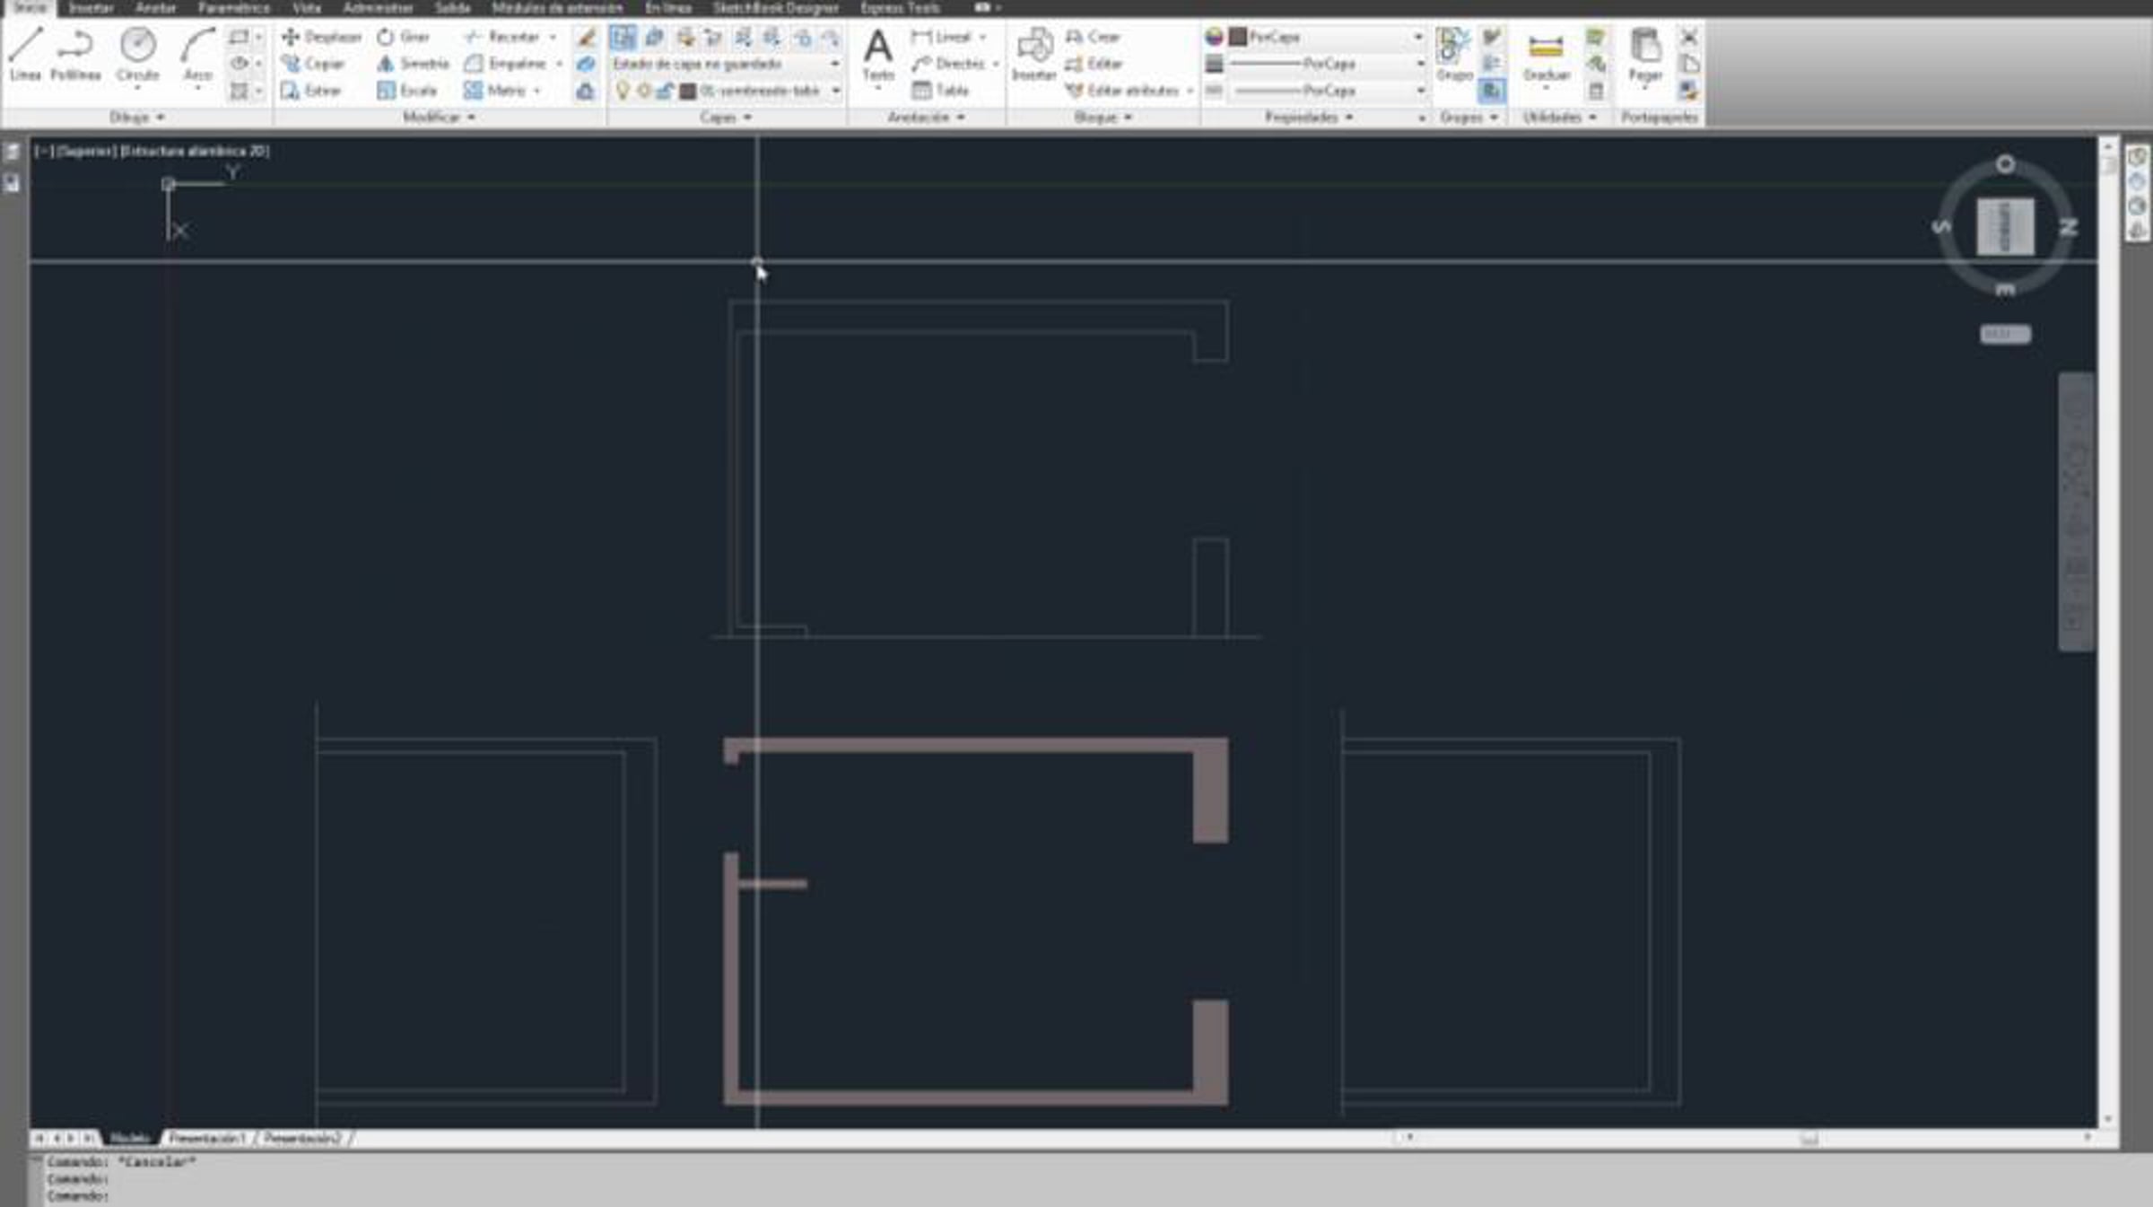Click the Desplazar button

(x=321, y=38)
